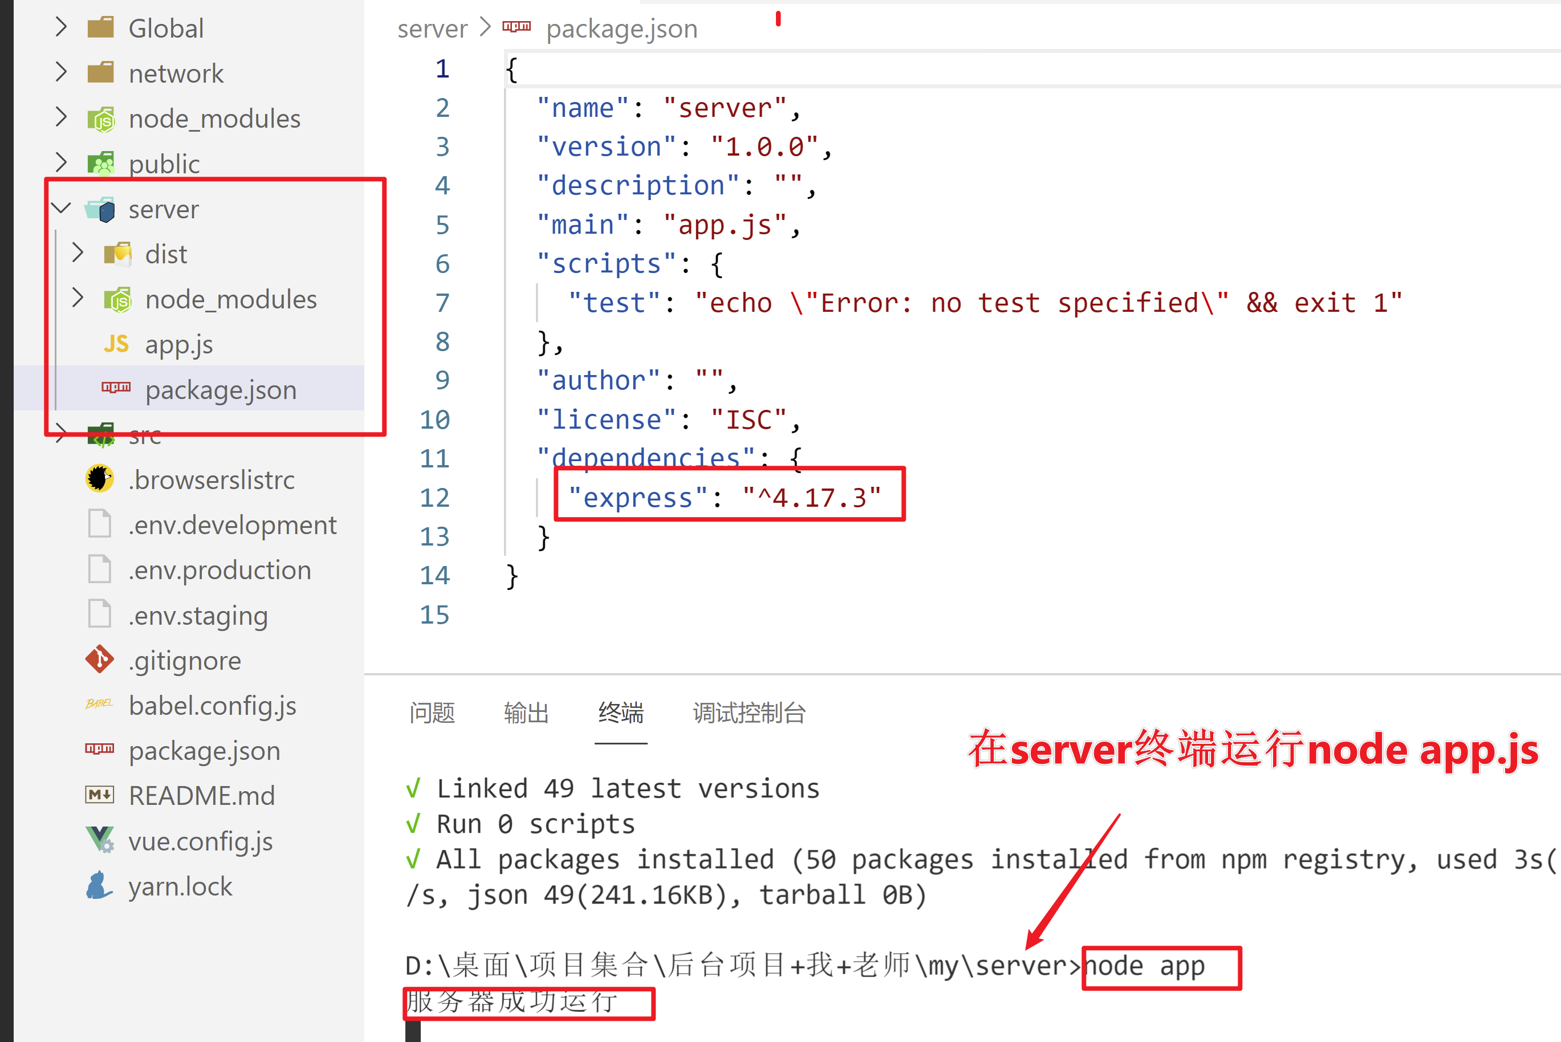
Task: Click the "^4.17.3" version string
Action: 811,498
